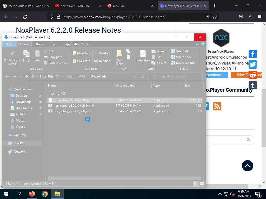
Task: Open recent locations dropdown arrow
Action: pyautogui.click(x=21, y=76)
